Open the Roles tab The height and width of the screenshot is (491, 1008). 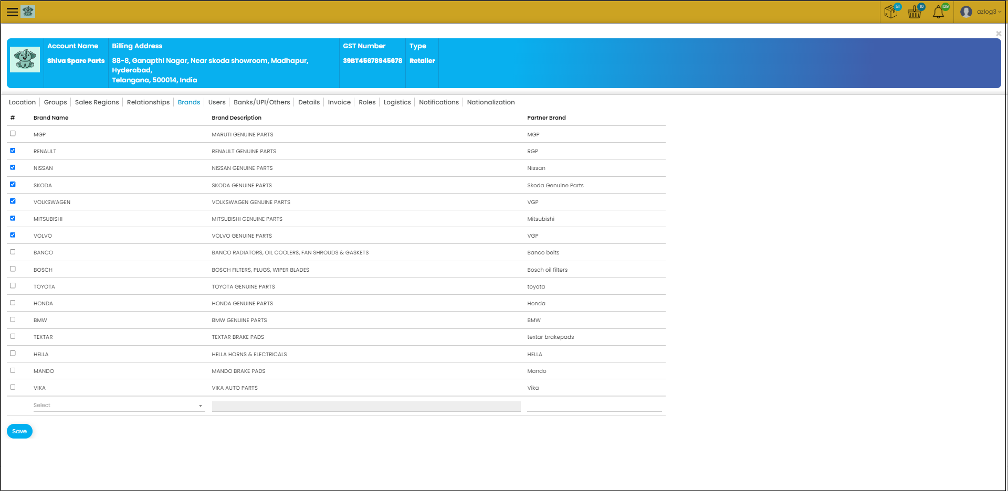367,102
